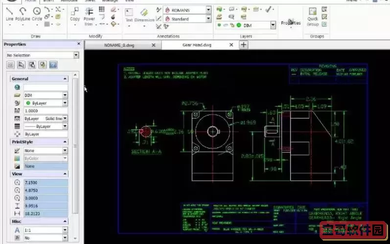Open the PrintStyle None dropdown
Screen dimensions: 390x244
(65, 150)
